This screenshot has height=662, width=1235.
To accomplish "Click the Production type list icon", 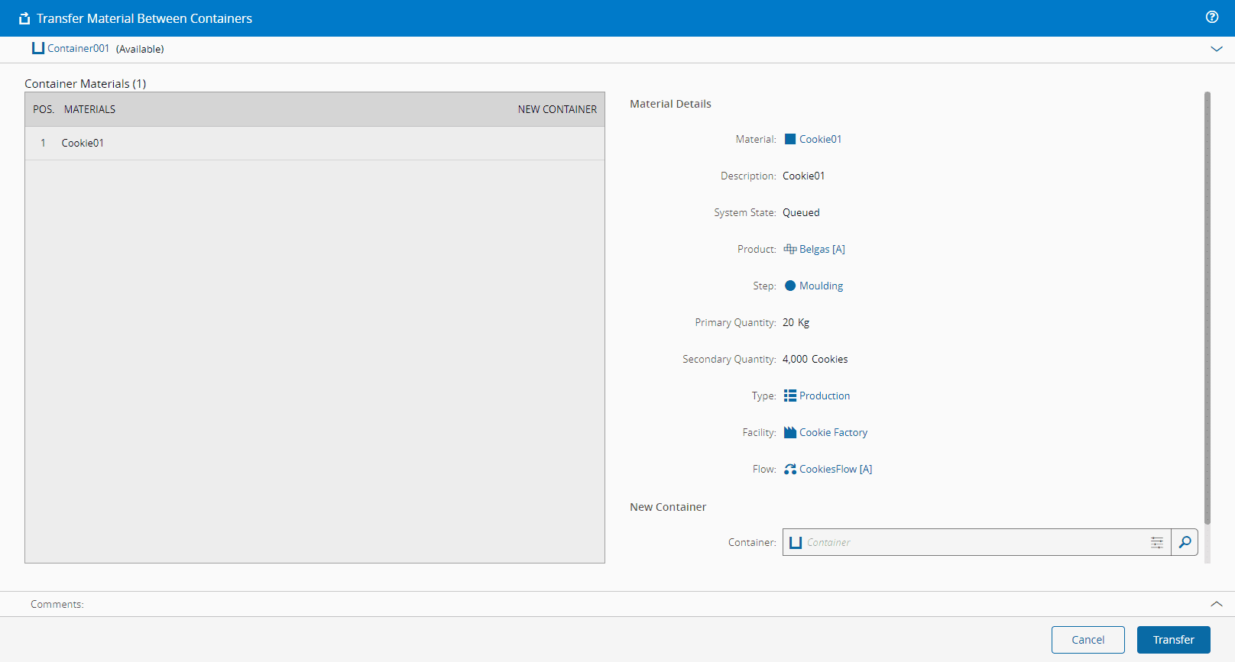I will pyautogui.click(x=790, y=396).
